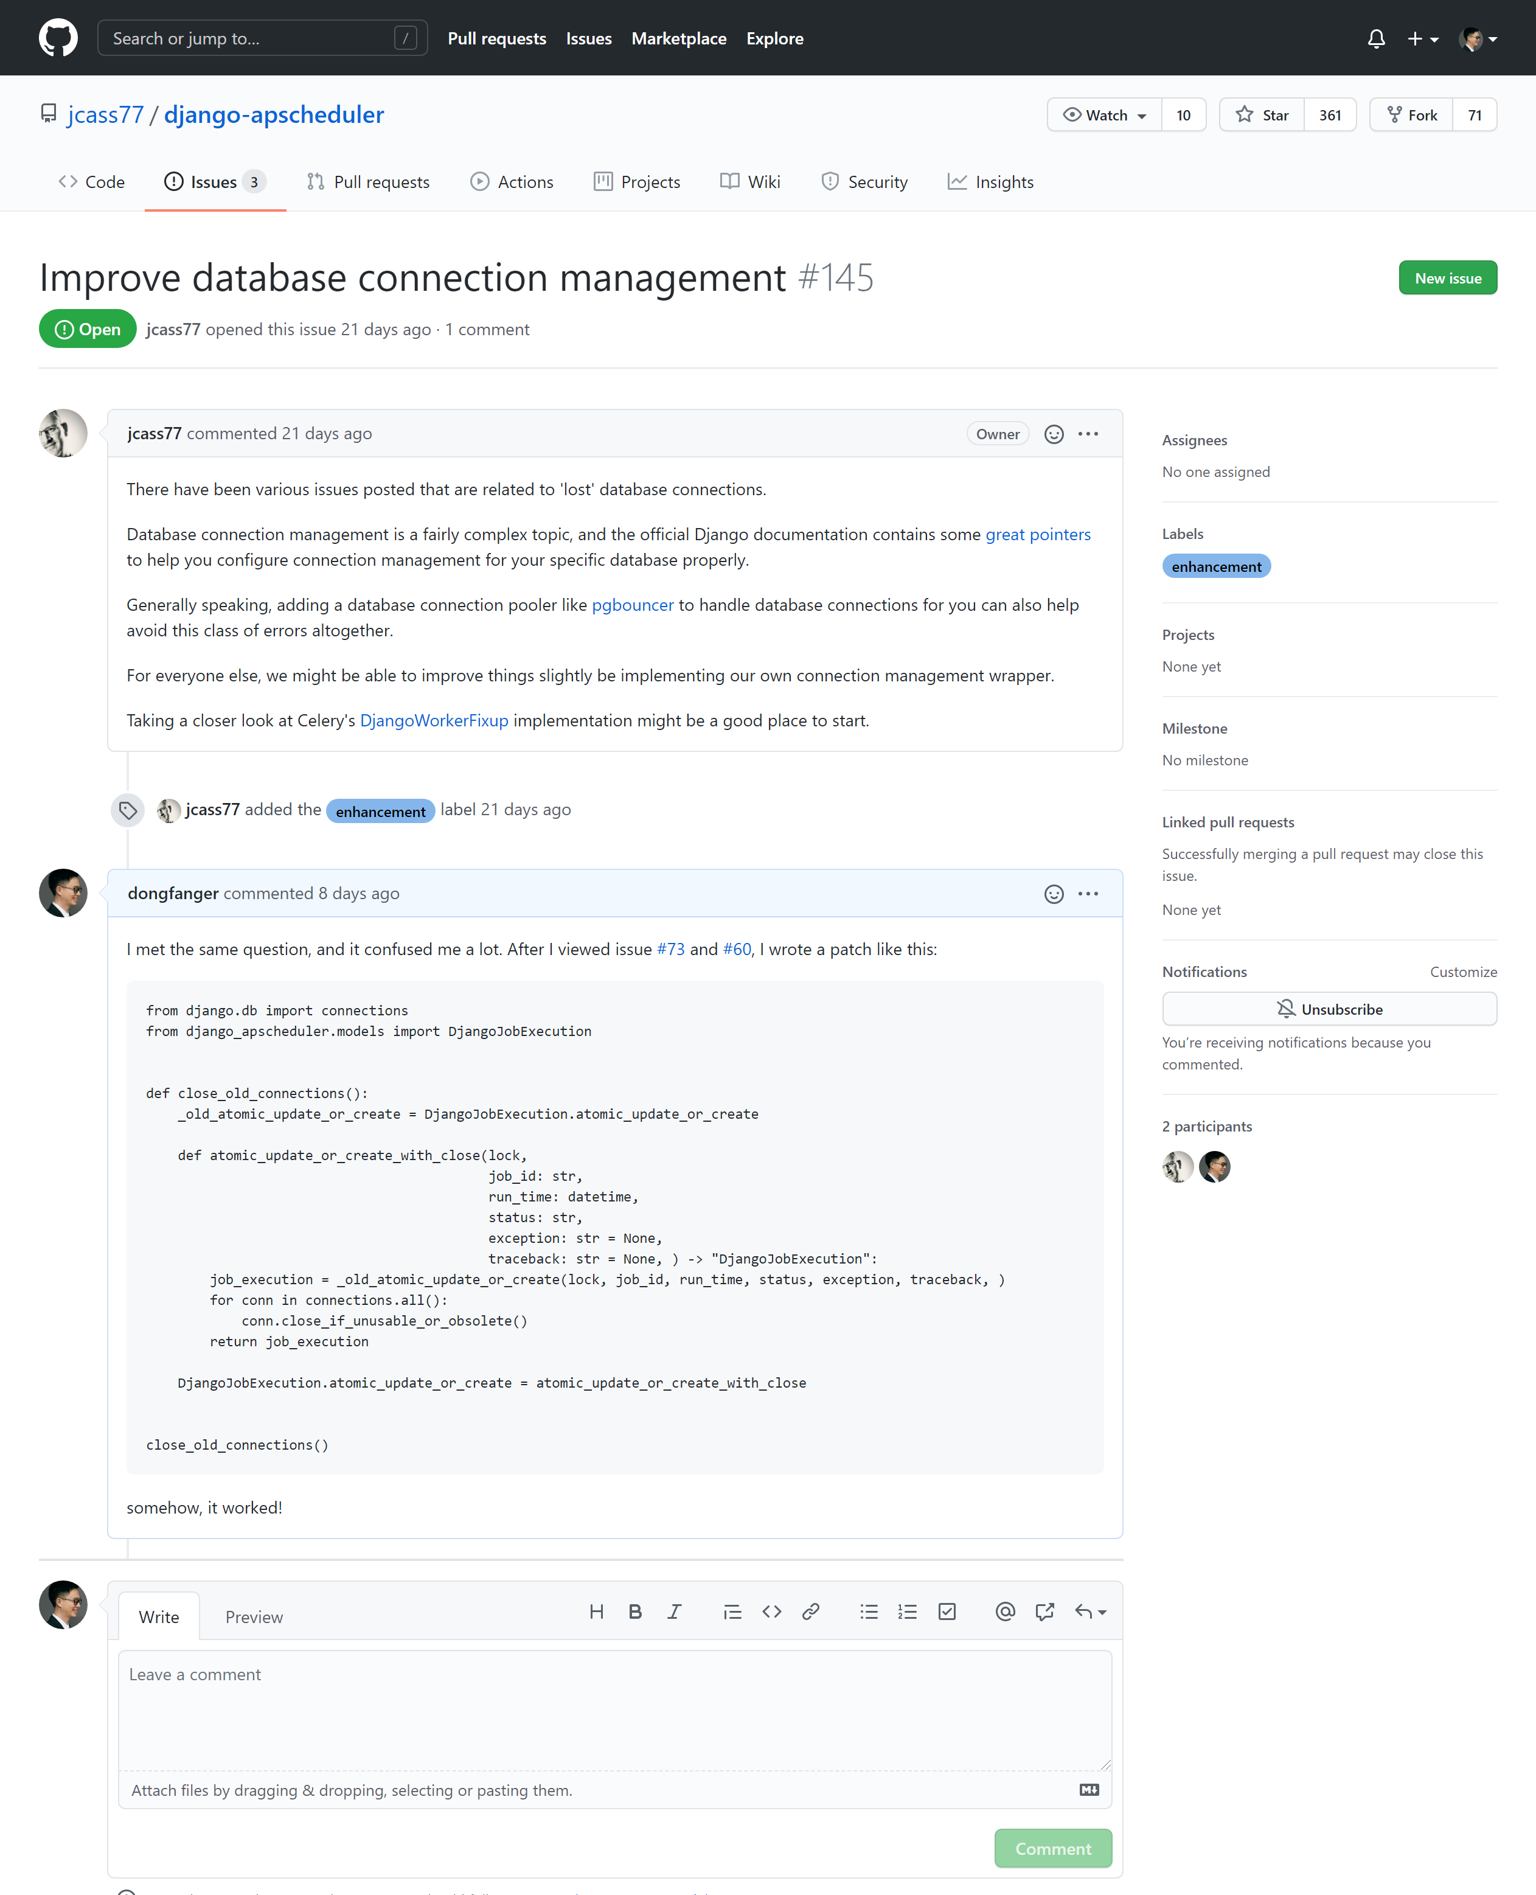
Task: Open options menu on jcass77's comment
Action: coord(1088,434)
